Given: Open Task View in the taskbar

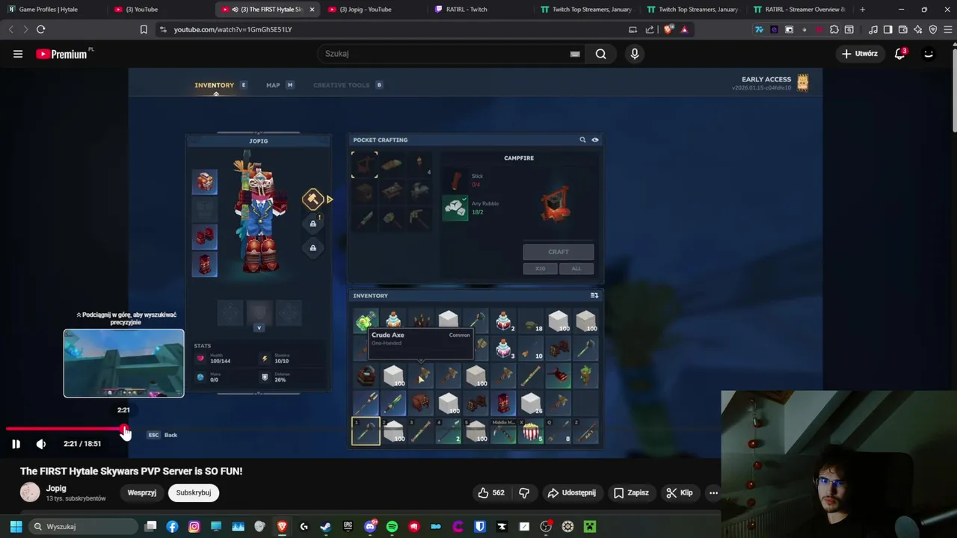Looking at the screenshot, I should click(x=150, y=527).
